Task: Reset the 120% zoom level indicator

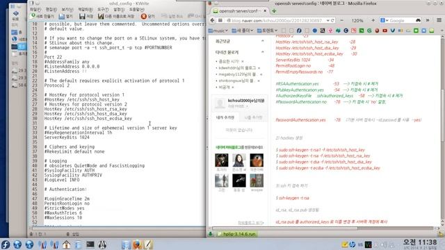Action: 357,20
